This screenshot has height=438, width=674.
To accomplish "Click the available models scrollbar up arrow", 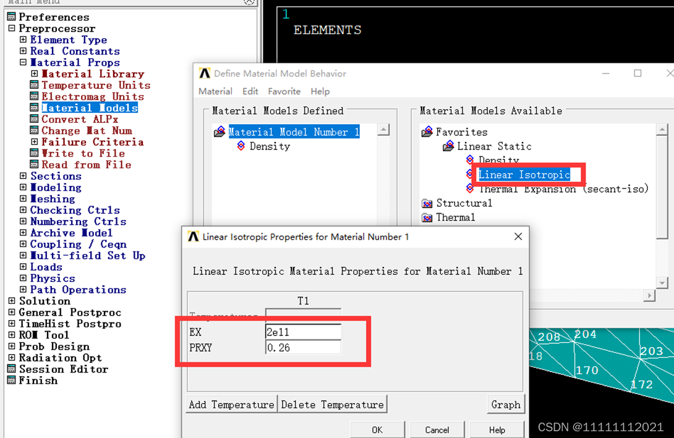I will (x=662, y=130).
